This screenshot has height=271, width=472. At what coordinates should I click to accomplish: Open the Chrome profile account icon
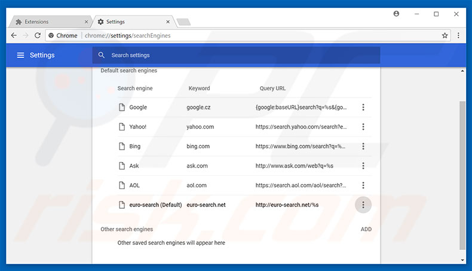(x=396, y=14)
